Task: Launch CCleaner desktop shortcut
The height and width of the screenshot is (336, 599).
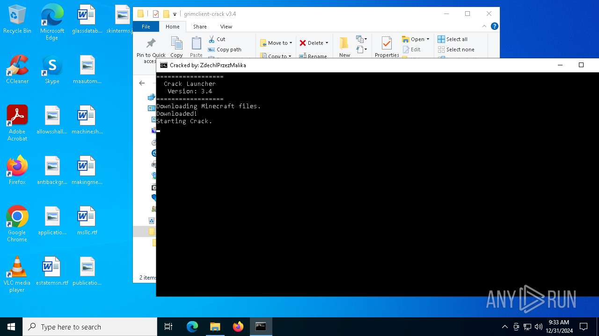Action: coord(17,70)
